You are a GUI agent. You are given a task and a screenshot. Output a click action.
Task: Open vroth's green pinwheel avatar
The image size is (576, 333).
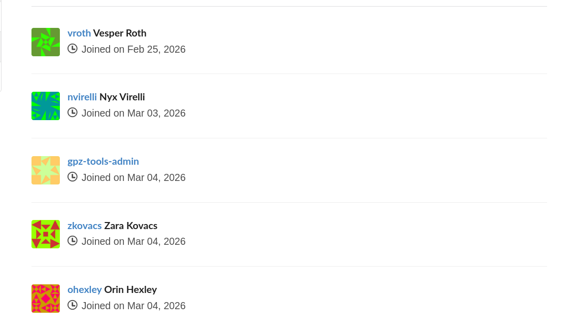click(x=46, y=42)
